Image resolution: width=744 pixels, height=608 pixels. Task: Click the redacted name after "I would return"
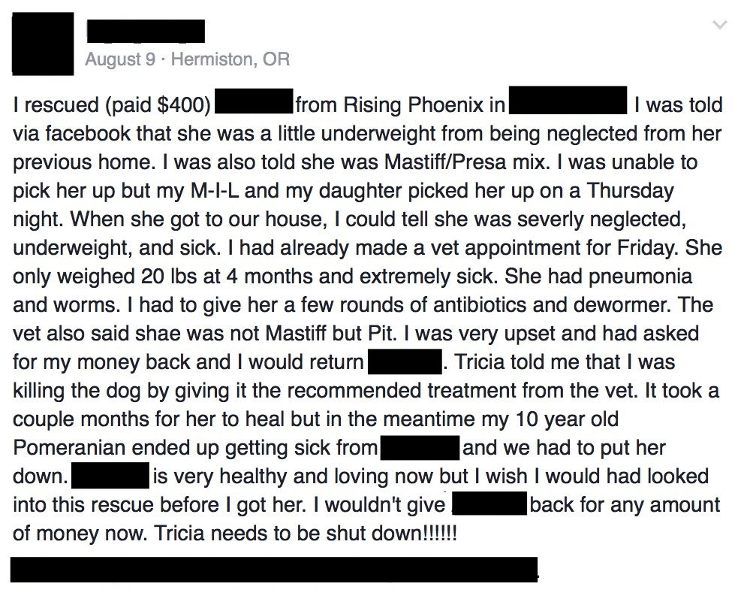pyautogui.click(x=405, y=361)
